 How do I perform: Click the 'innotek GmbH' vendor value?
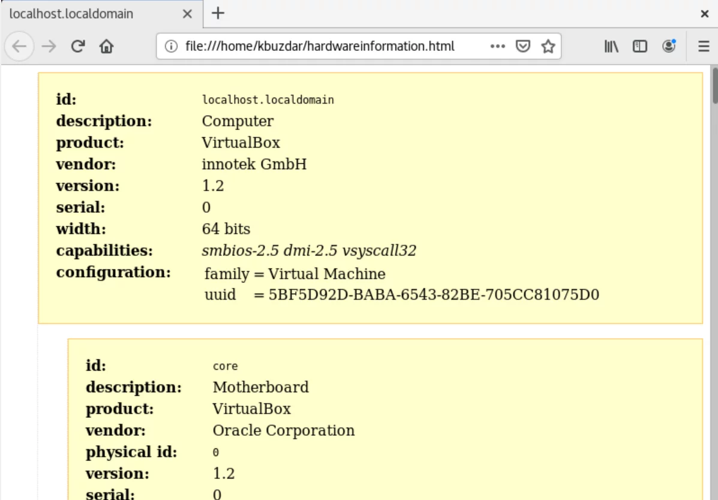[254, 164]
